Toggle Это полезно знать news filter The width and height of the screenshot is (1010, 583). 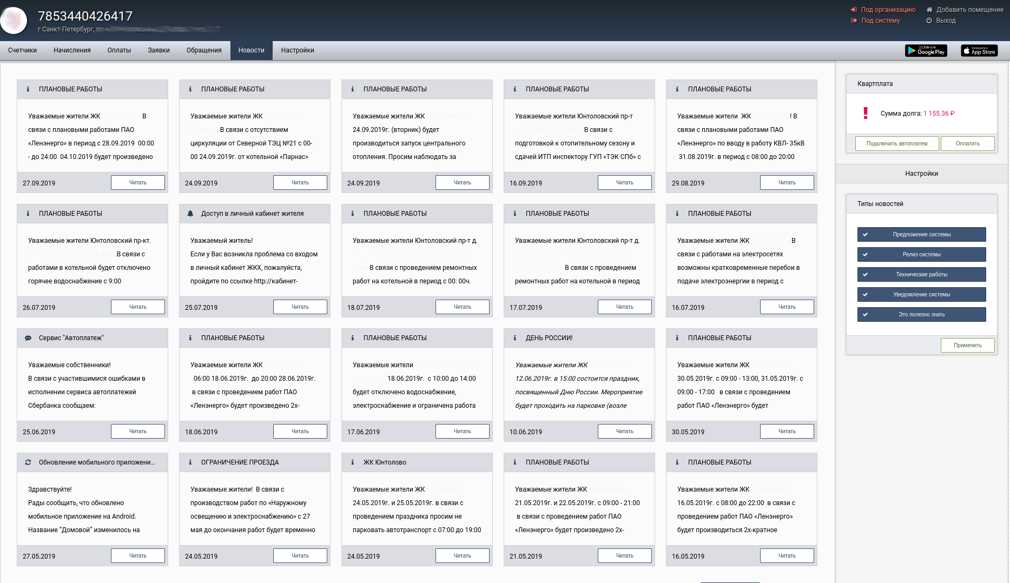pyautogui.click(x=921, y=315)
